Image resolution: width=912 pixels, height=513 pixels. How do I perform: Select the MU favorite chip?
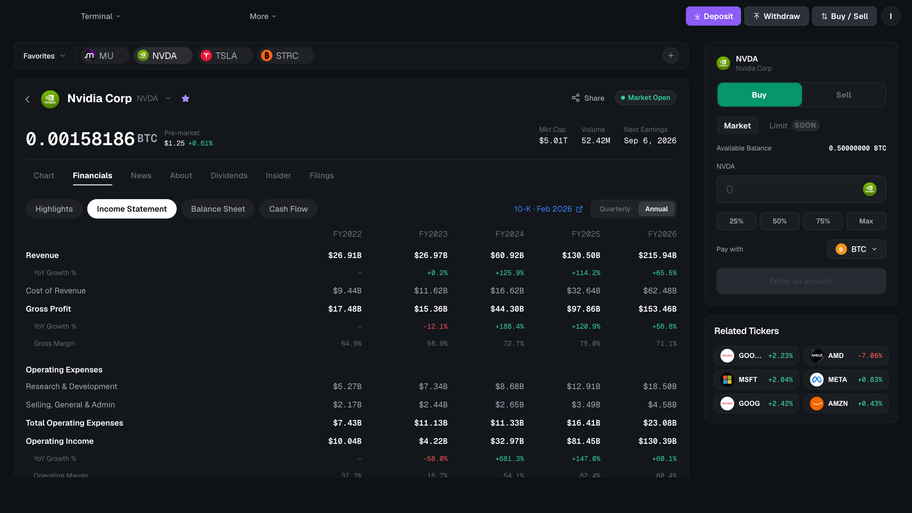pyautogui.click(x=104, y=55)
